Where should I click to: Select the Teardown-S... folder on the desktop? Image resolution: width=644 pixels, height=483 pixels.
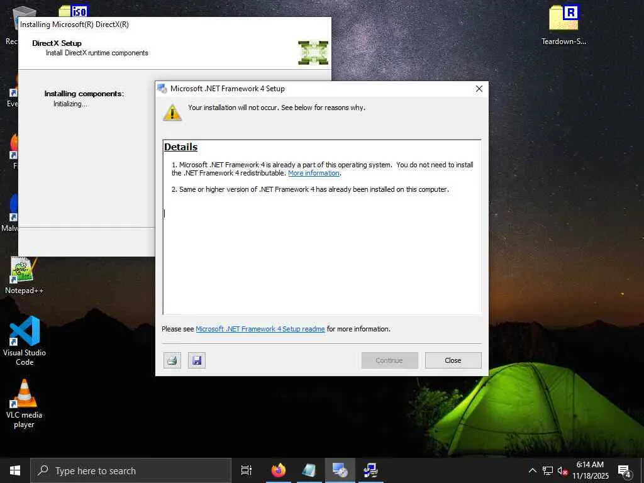[563, 25]
